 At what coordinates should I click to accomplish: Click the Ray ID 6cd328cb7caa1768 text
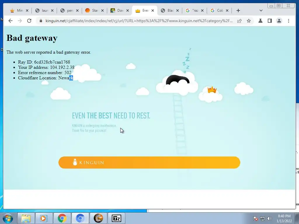pyautogui.click(x=44, y=62)
